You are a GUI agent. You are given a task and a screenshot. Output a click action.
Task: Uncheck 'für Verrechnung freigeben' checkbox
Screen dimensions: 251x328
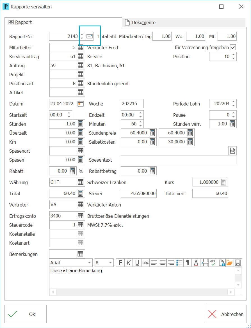click(x=233, y=47)
